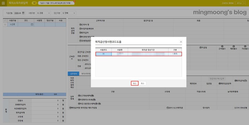
Task: Click the 정산구분 column header in employee list
Action: (50, 21)
